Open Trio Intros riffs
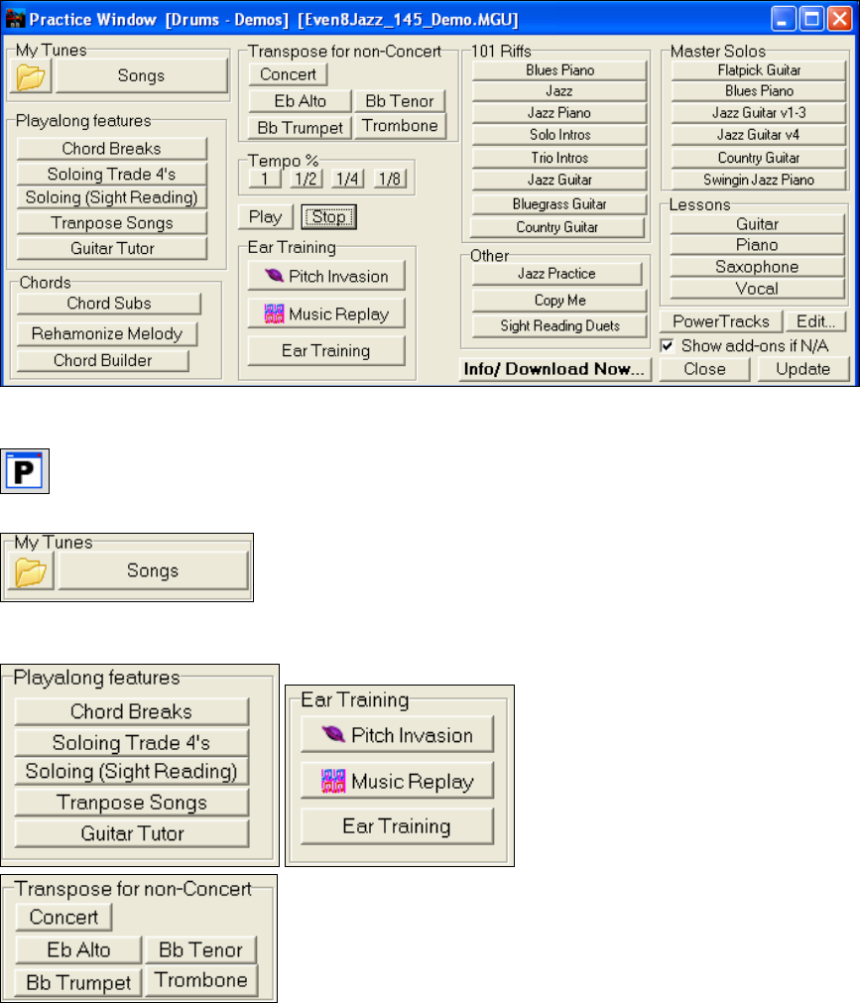 pos(559,158)
